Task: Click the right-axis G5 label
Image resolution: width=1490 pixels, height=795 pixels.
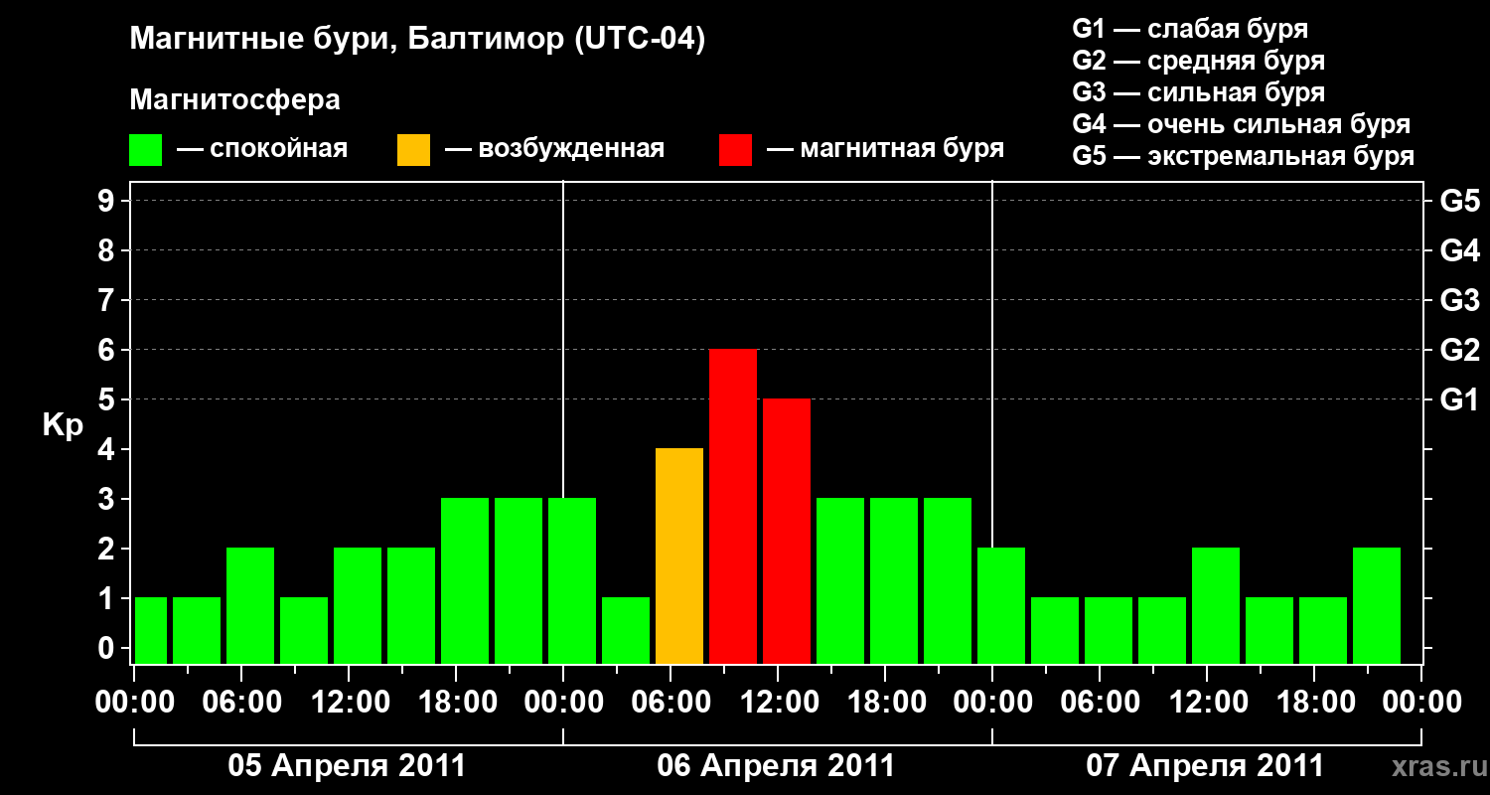Action: [x=1460, y=202]
